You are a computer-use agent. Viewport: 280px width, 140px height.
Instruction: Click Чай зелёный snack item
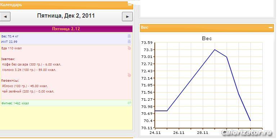28,91
